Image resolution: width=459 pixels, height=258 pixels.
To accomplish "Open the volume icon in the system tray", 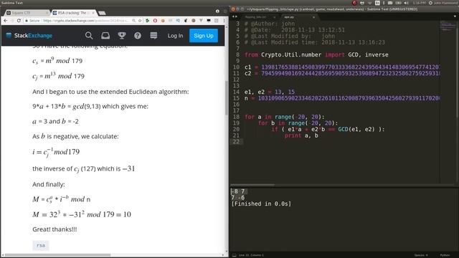I will point(407,3).
